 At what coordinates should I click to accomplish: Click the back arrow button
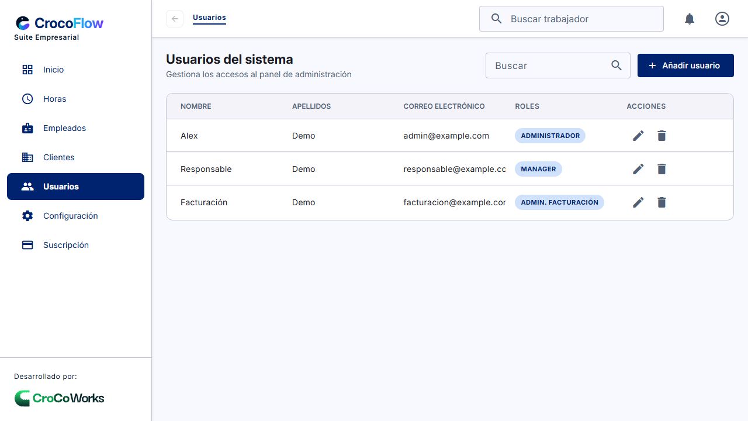click(x=175, y=19)
